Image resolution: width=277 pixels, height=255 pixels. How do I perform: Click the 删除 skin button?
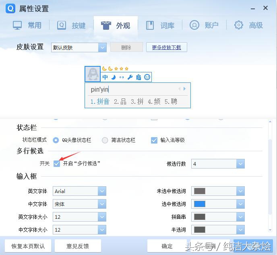pyautogui.click(x=126, y=47)
